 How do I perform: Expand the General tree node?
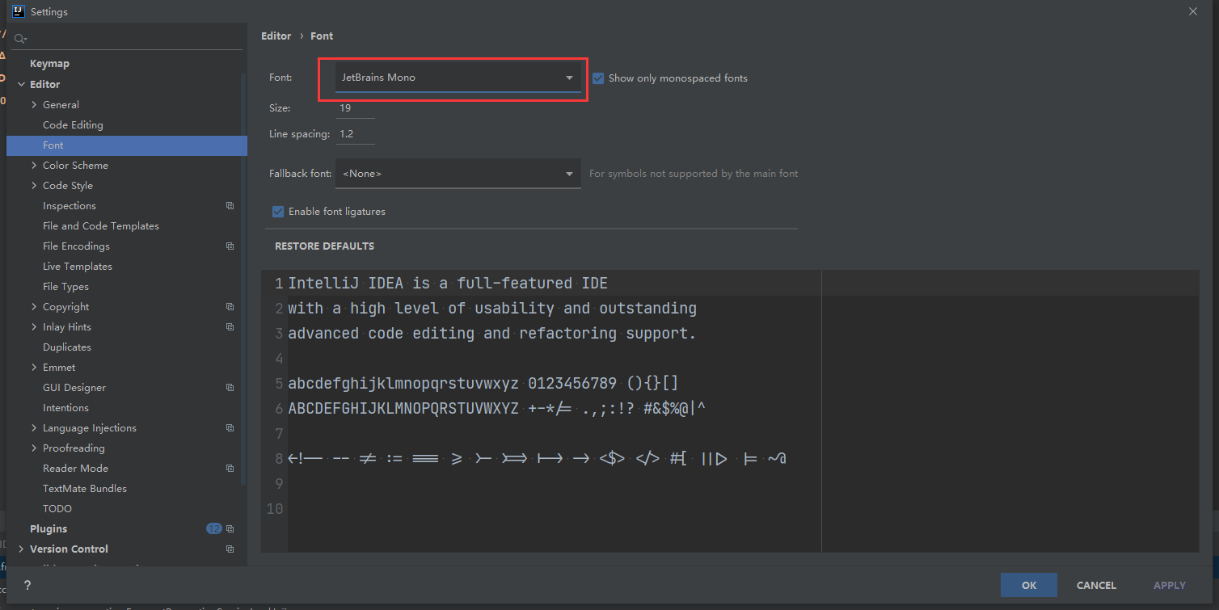point(34,105)
